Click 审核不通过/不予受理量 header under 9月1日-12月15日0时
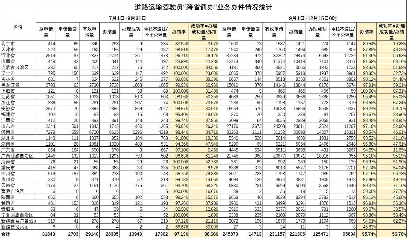 343,32
